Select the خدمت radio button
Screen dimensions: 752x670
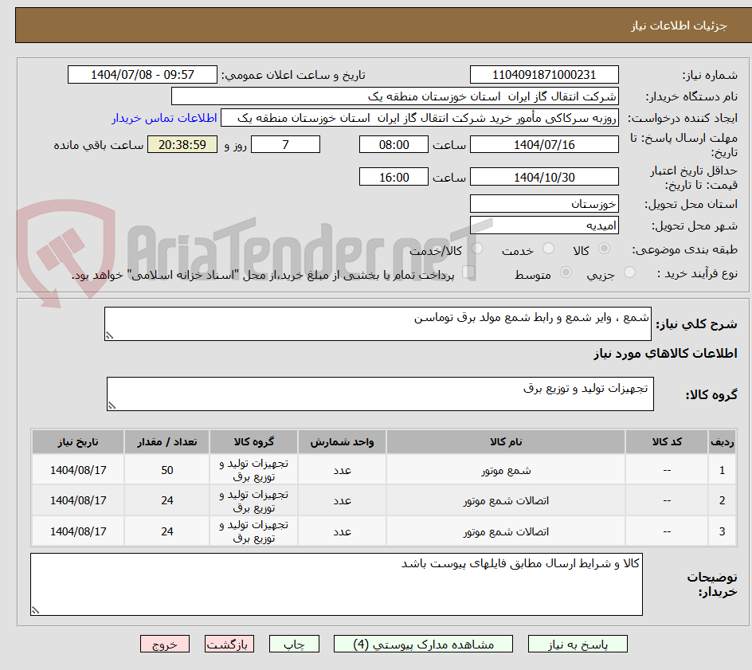click(548, 249)
